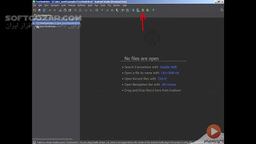The height and width of the screenshot is (144, 256).
Task: Open the Analyze menu
Action: [72, 6]
